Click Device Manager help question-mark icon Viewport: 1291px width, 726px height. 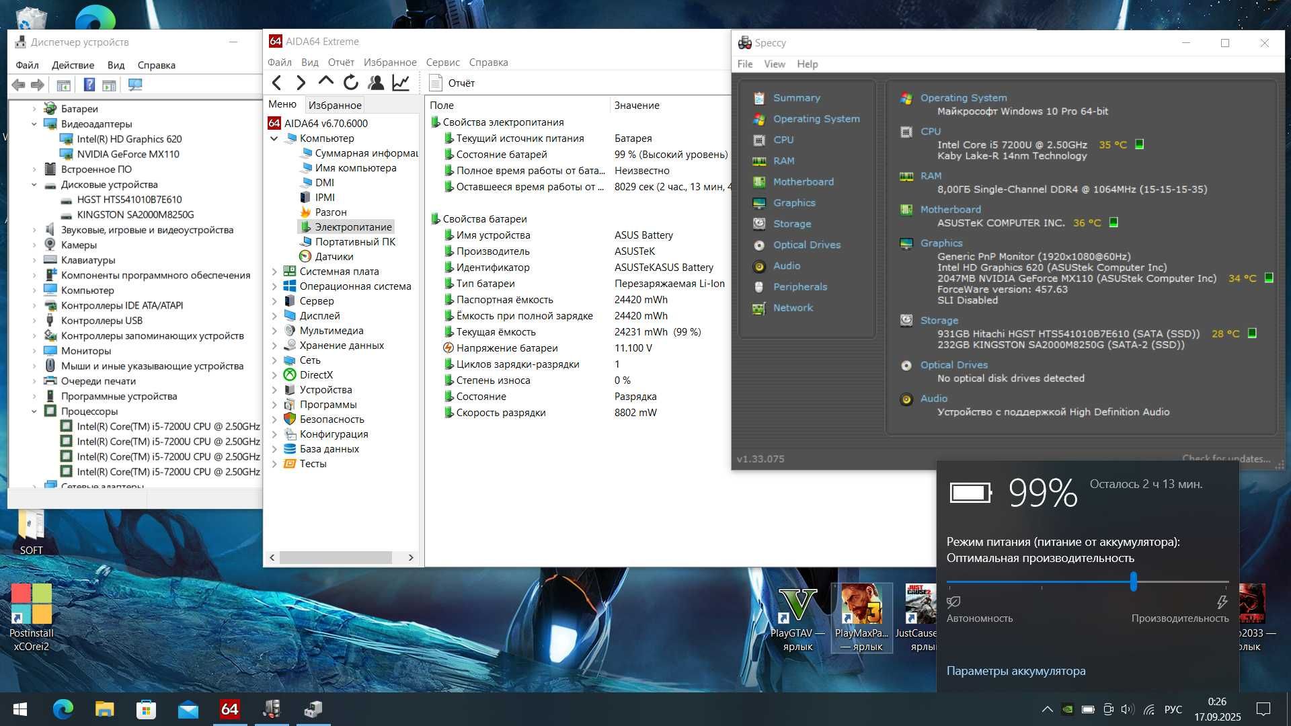(x=89, y=85)
